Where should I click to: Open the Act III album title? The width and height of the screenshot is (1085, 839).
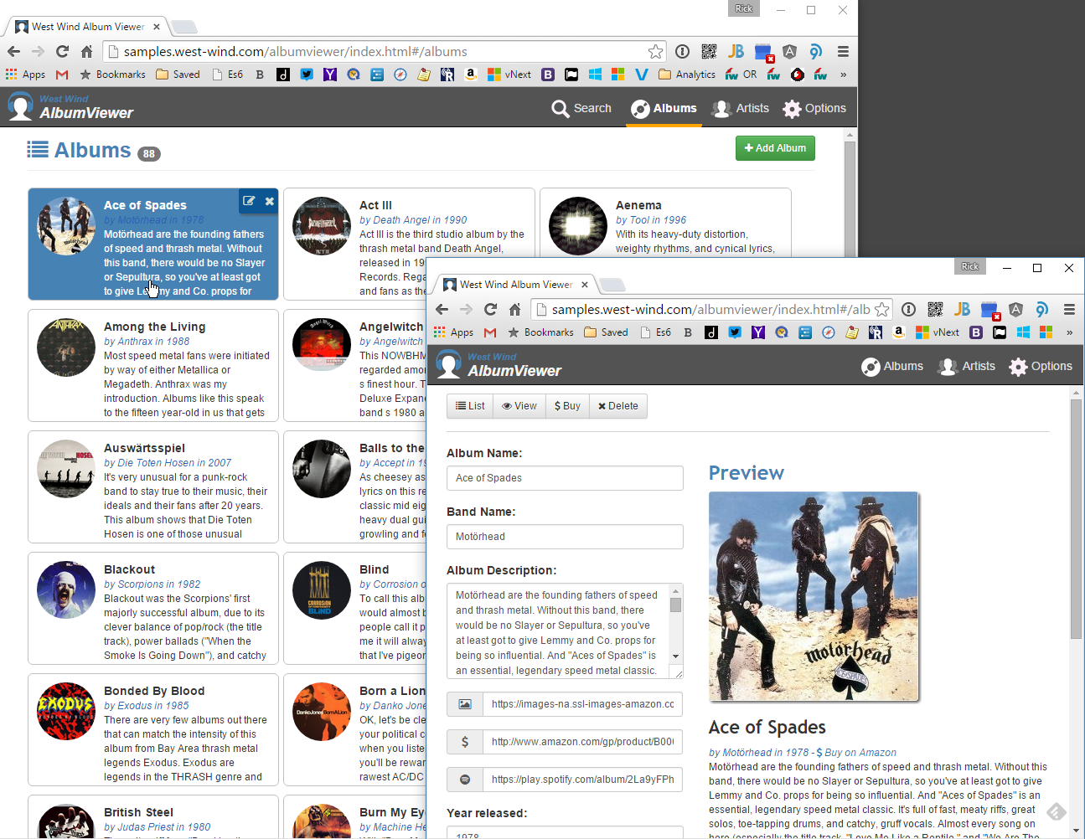375,205
